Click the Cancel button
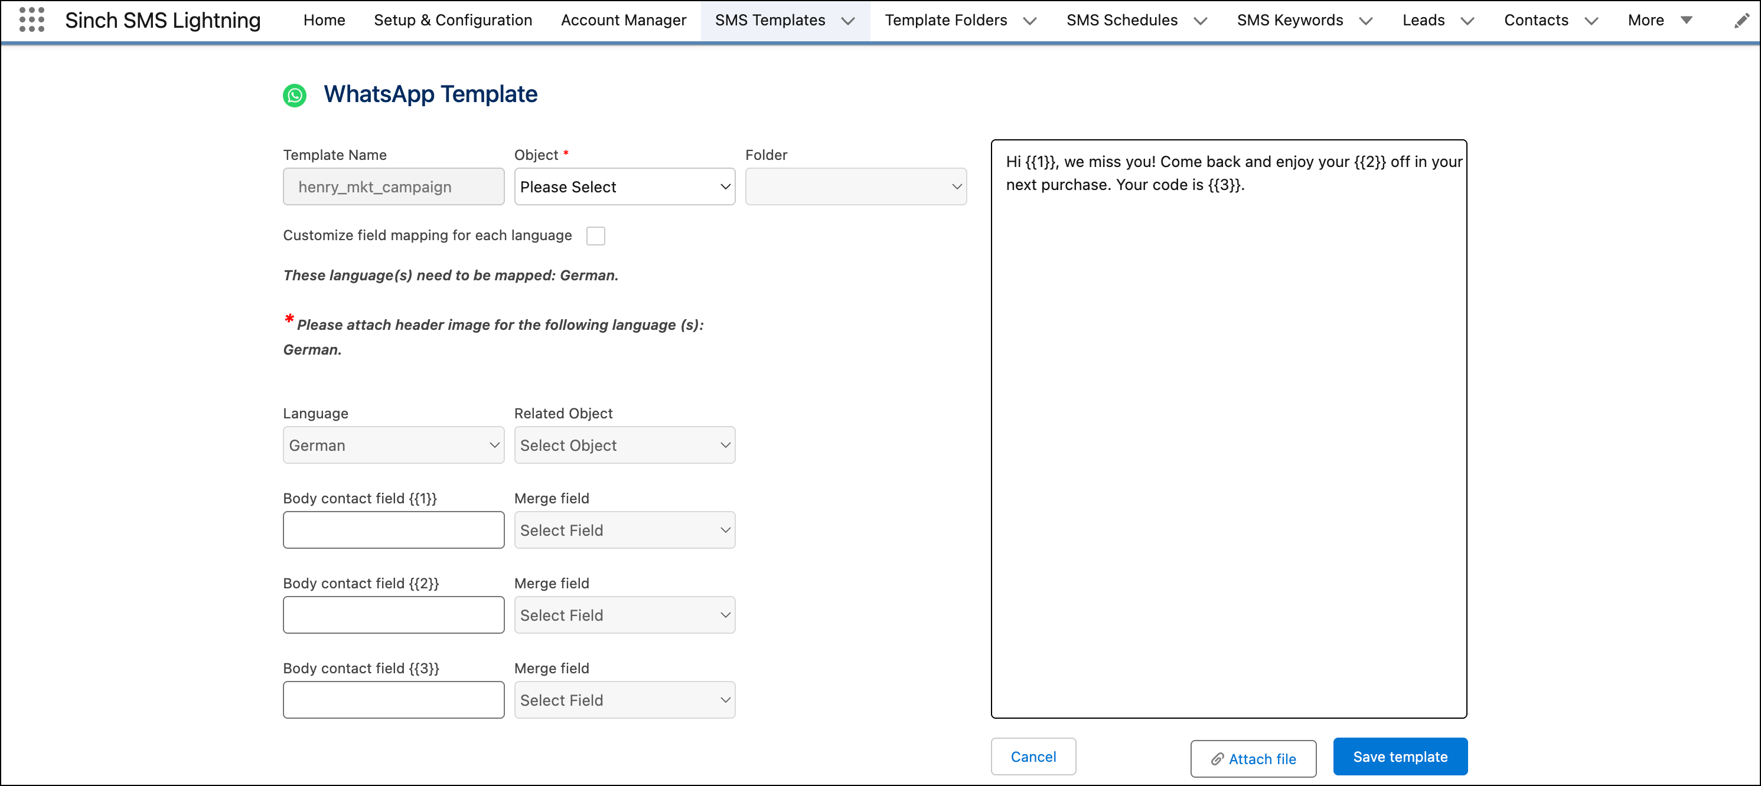This screenshot has width=1761, height=786. (1033, 756)
